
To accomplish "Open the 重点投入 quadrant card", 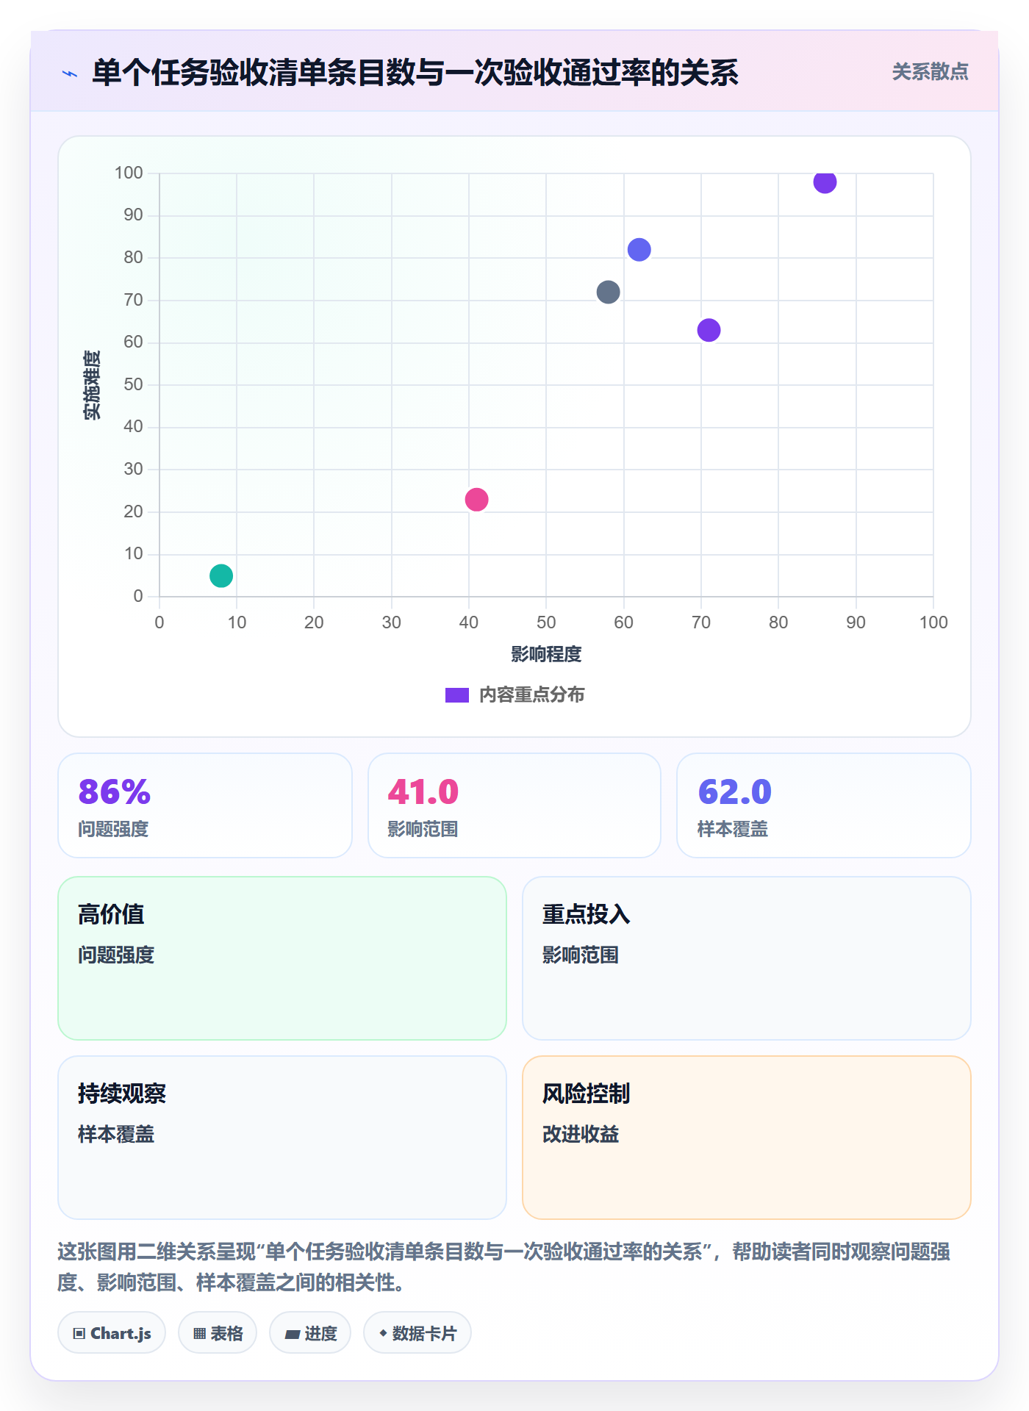I will tap(747, 958).
